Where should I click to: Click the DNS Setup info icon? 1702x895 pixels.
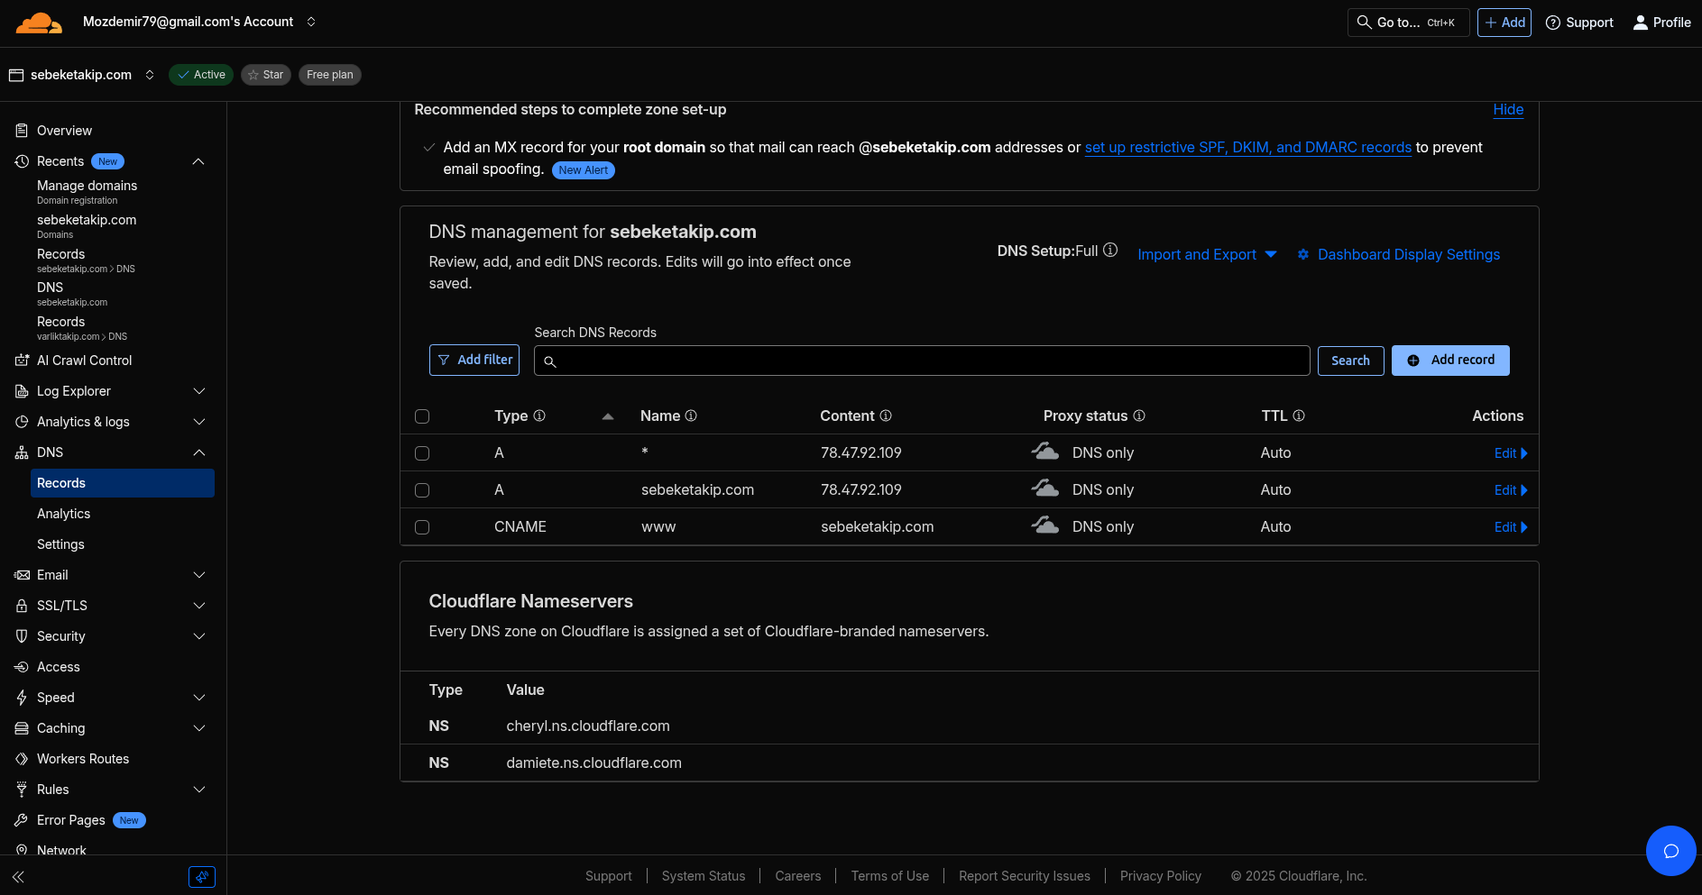[1110, 250]
